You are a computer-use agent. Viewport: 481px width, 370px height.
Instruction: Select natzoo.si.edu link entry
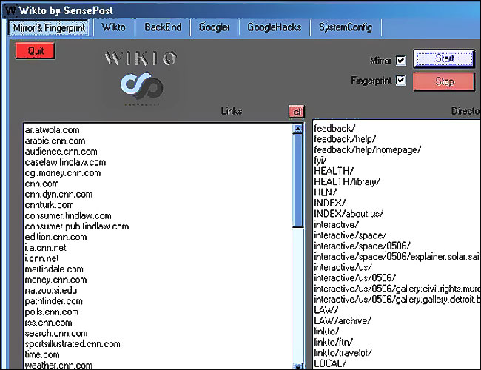tap(51, 291)
